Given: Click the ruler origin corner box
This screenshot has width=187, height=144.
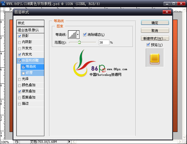Looking at the screenshot, I should pyautogui.click(x=3, y=10).
